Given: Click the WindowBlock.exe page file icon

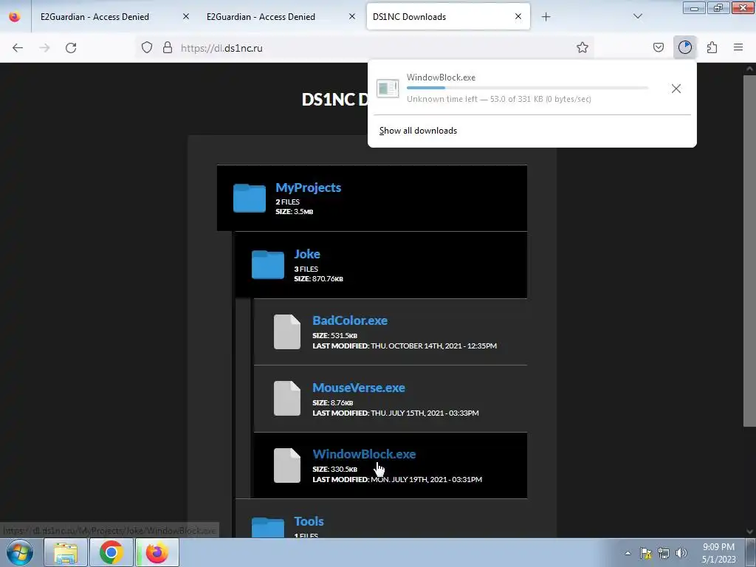Looking at the screenshot, I should [287, 465].
